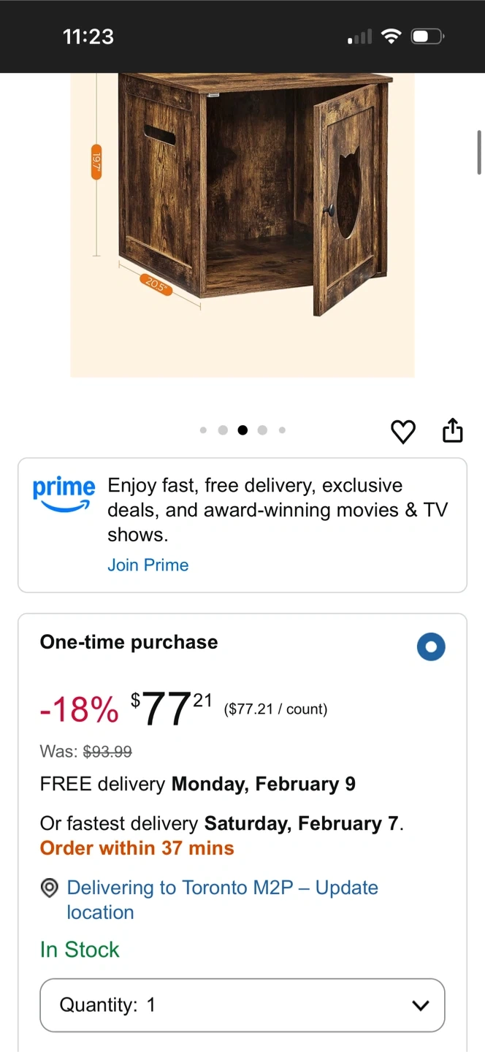Tap the location pin icon
Screen dimensions: 485x1052
pyautogui.click(x=49, y=888)
